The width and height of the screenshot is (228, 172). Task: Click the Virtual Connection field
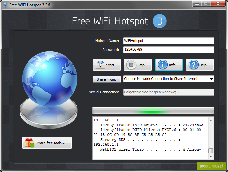[x=169, y=92]
